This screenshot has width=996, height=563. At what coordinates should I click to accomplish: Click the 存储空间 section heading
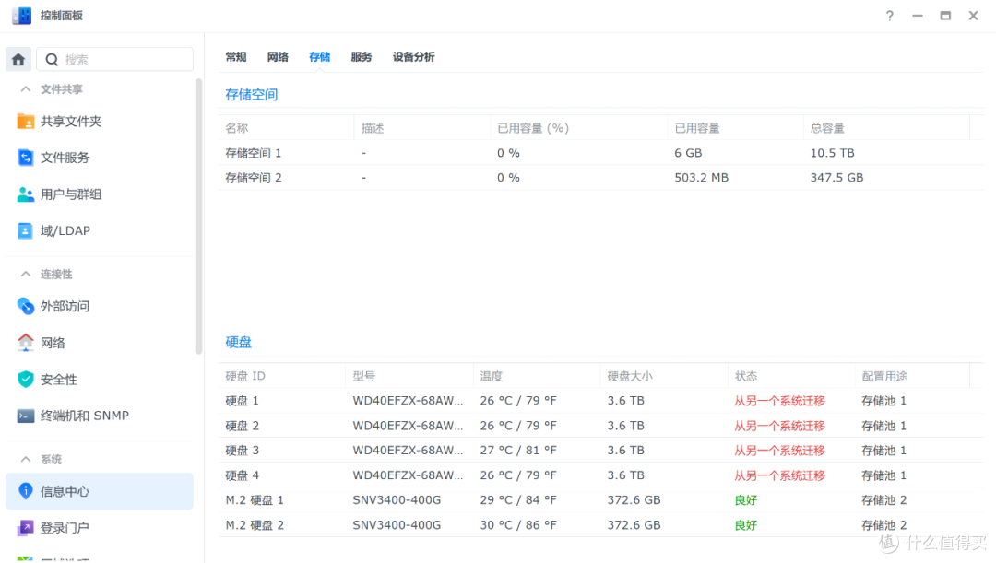click(x=252, y=95)
